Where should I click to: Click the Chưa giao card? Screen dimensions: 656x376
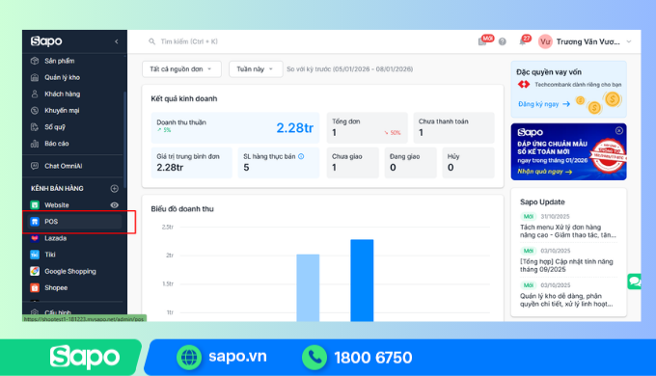coord(353,163)
